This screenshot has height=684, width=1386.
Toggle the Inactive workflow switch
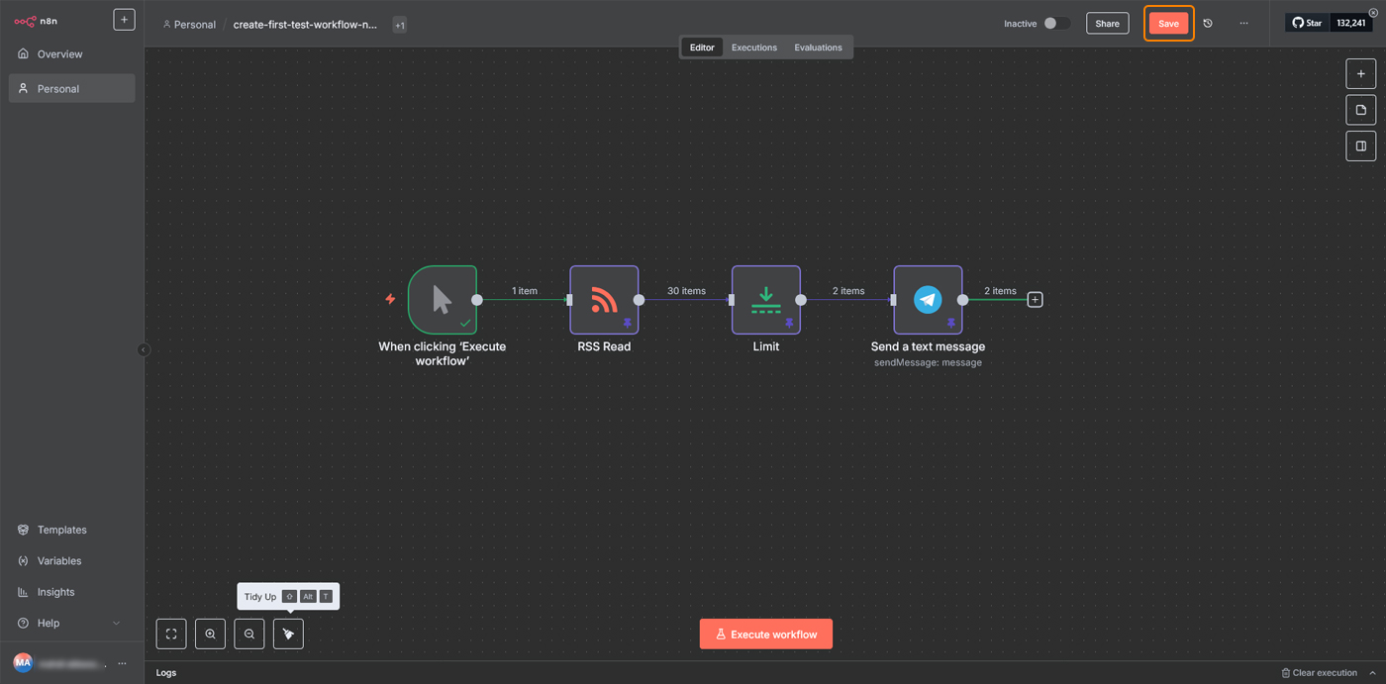1056,24
